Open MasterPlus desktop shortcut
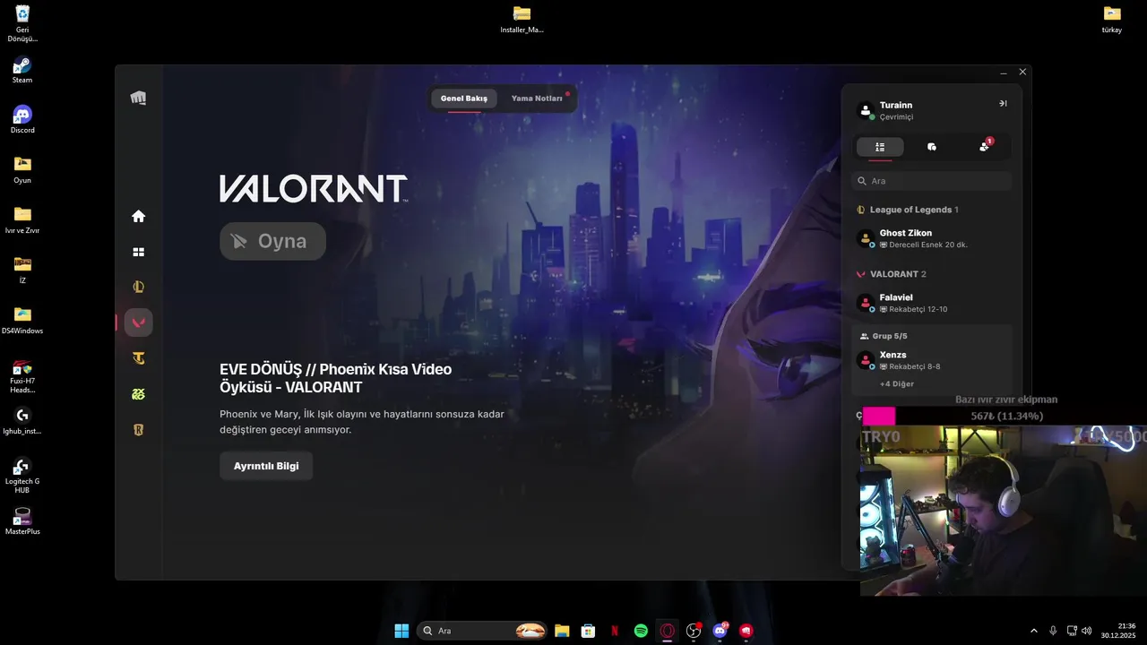 (22, 520)
